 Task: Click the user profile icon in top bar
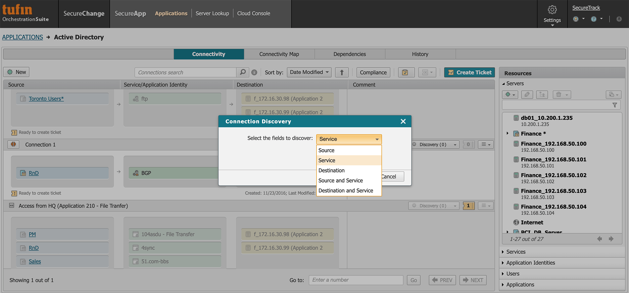pos(576,19)
